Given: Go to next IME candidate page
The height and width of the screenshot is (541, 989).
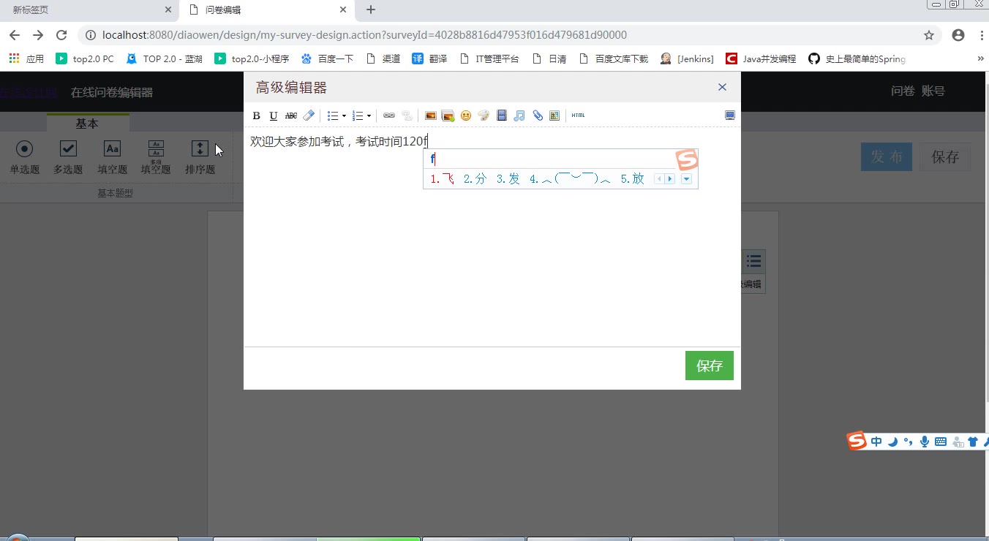Looking at the screenshot, I should [x=669, y=179].
